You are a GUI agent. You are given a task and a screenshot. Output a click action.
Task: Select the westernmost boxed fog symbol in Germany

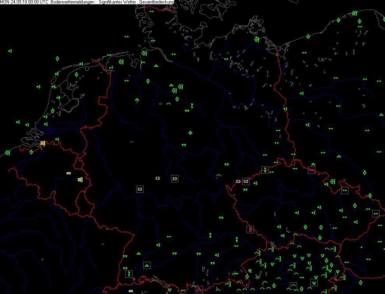tap(140, 189)
